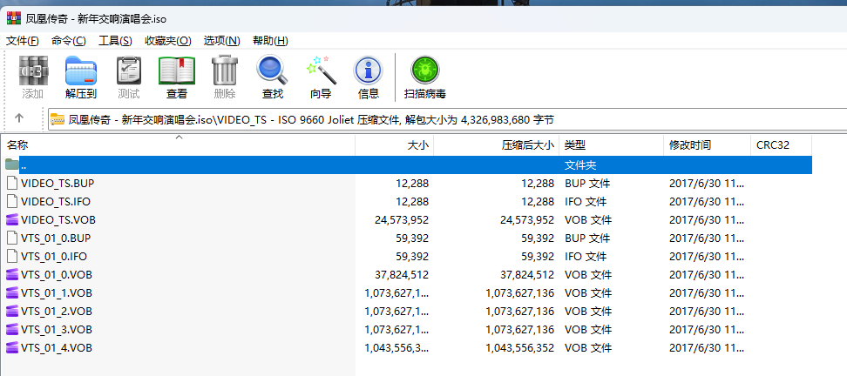Click the 59,392 size cell of VTS_01_0.BUP
Image resolution: width=847 pixels, height=376 pixels.
click(x=412, y=238)
